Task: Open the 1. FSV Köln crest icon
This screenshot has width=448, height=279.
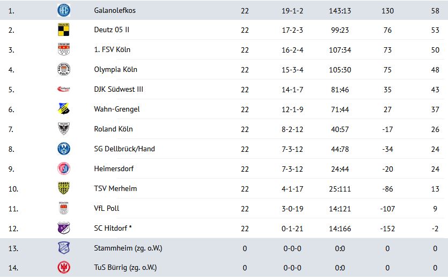Action: pyautogui.click(x=64, y=49)
